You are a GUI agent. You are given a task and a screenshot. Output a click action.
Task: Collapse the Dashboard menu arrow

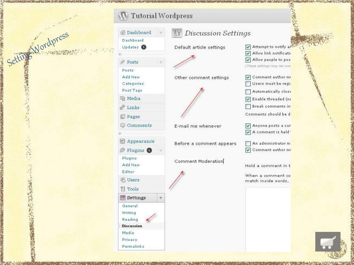click(x=161, y=33)
